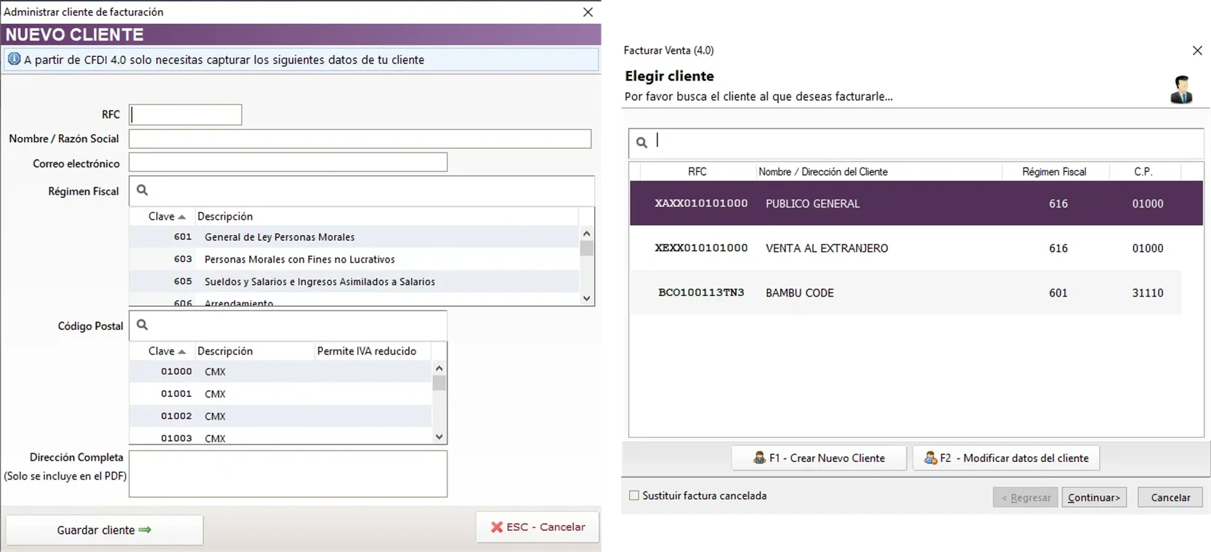This screenshot has width=1211, height=552.
Task: Close the Administrar cliente de facturación window
Action: coord(588,12)
